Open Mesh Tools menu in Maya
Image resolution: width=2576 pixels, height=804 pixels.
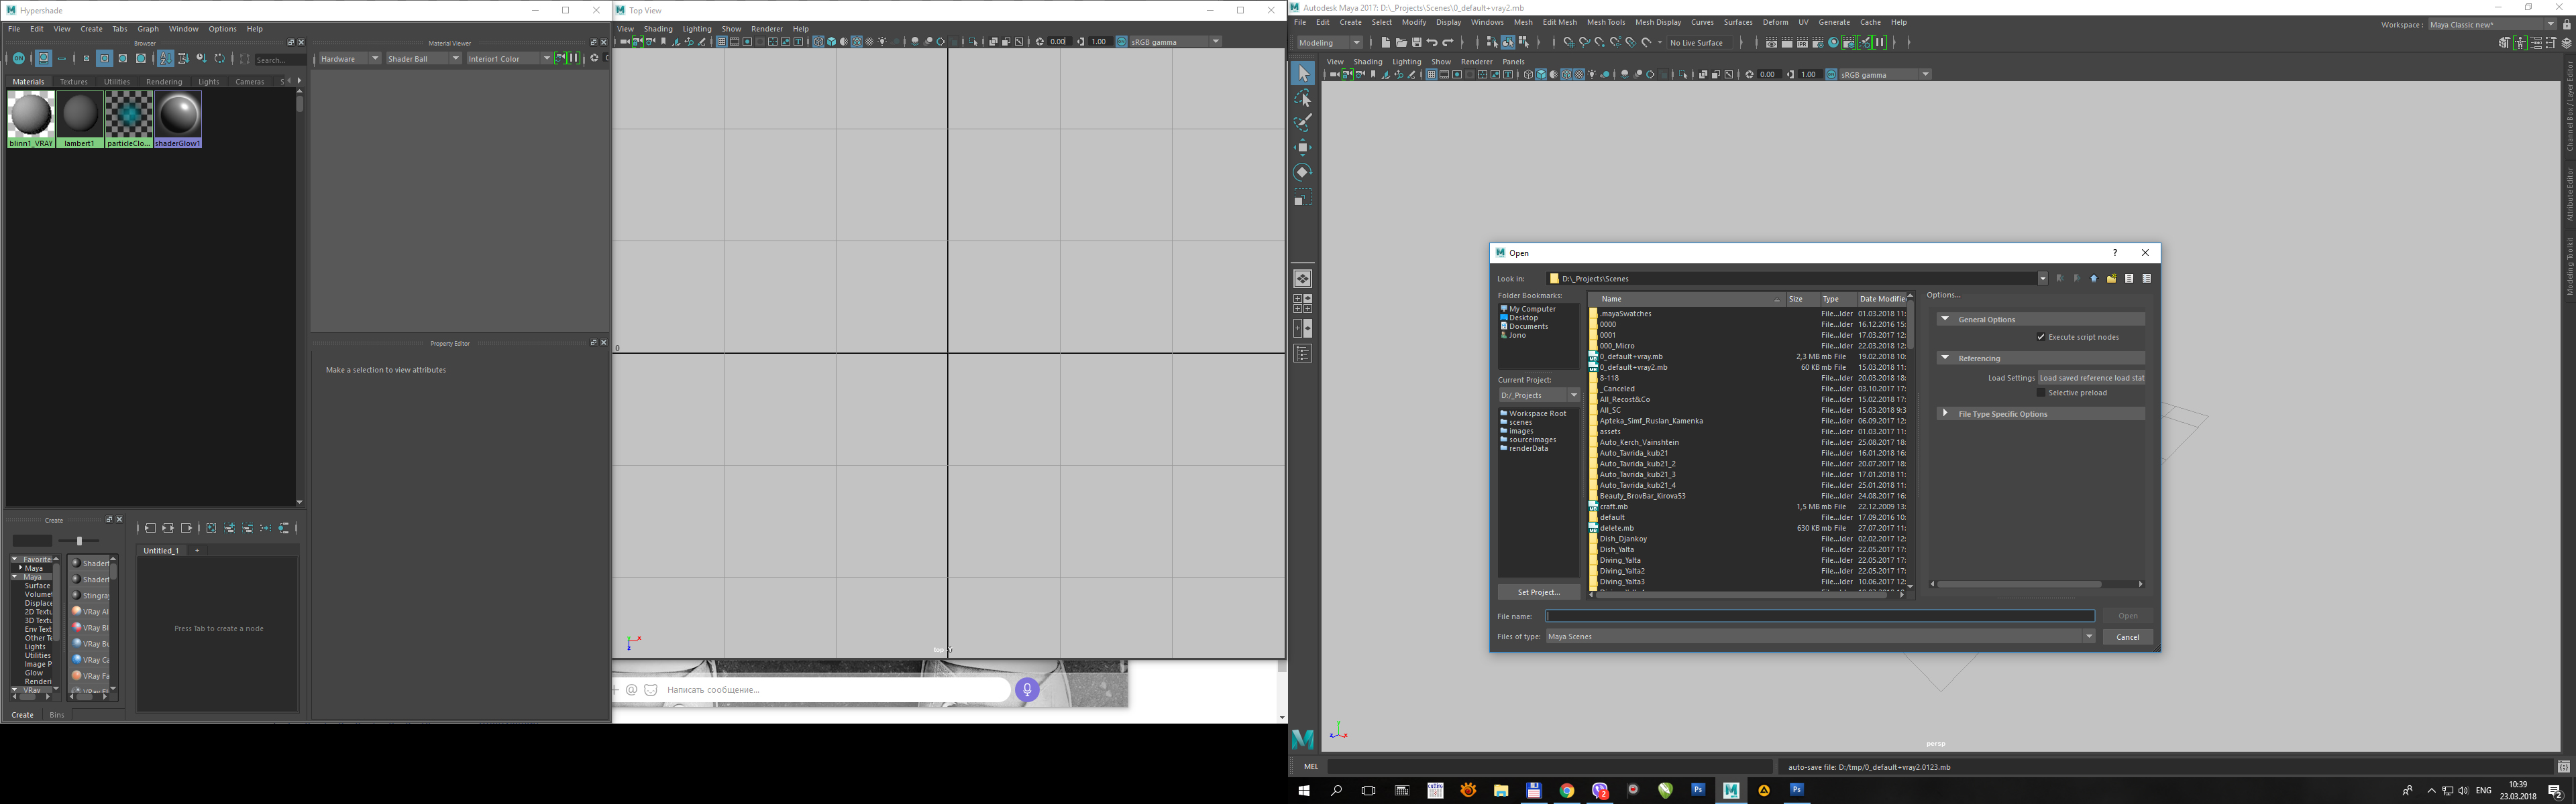1606,22
